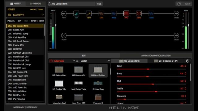Click the tempo metronome icon
Image resolution: width=198 pixels, height=111 pixels.
click(x=179, y=4)
